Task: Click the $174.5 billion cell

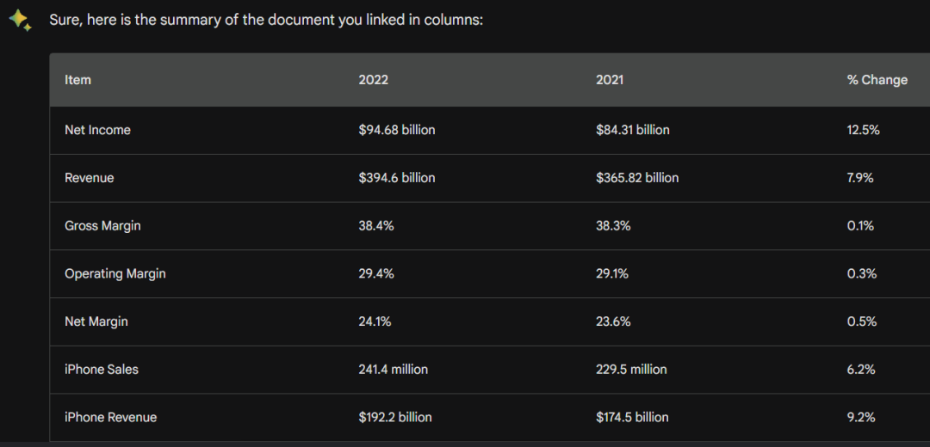Action: [x=632, y=418]
